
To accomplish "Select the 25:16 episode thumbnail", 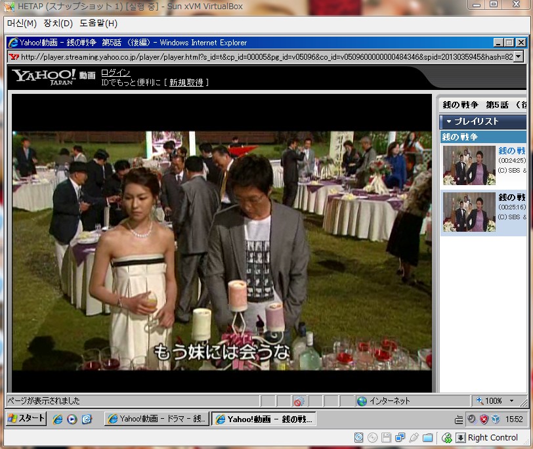I will [x=469, y=212].
